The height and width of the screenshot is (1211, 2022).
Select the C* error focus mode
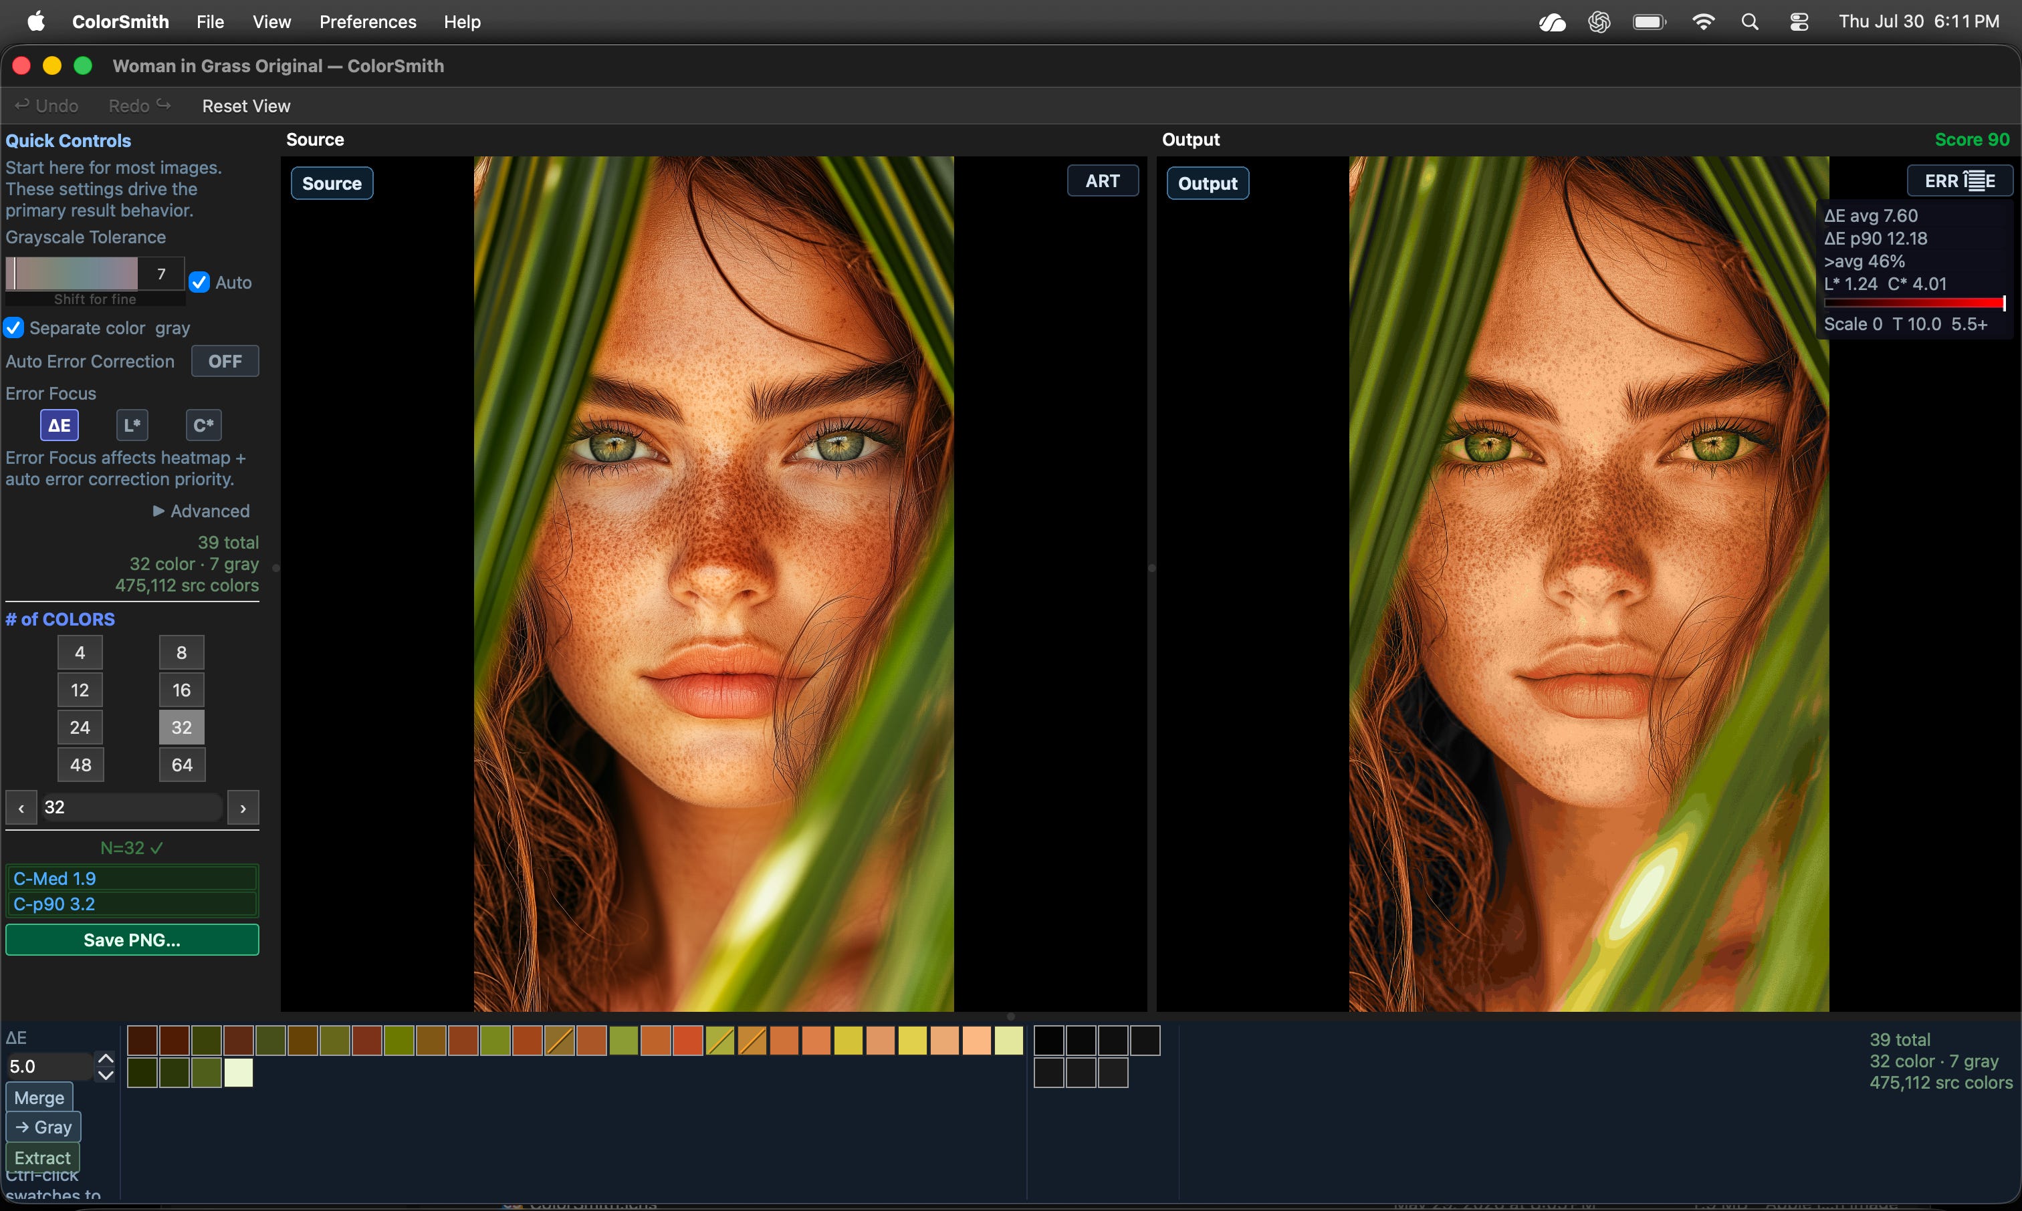203,425
